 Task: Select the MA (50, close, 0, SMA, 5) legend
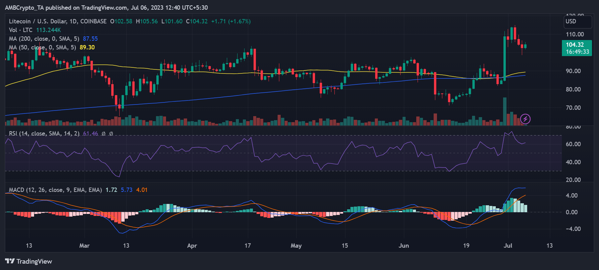[x=42, y=47]
